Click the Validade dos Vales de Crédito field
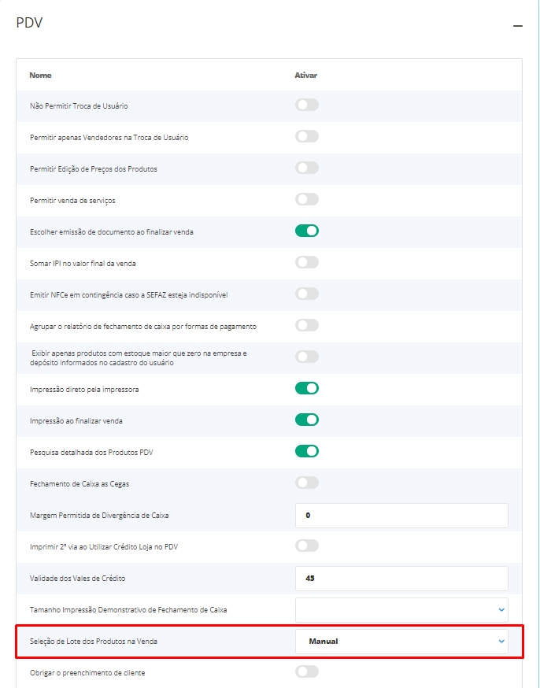This screenshot has height=688, width=540. [x=401, y=578]
